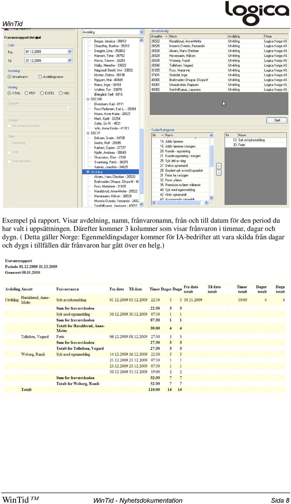Select employee row 26535 Weberg, Randi
The width and height of the screenshot is (291, 504).
coord(219,61)
